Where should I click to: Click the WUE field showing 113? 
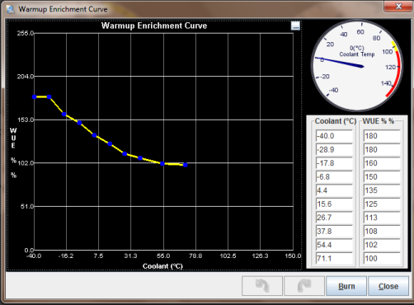click(382, 218)
